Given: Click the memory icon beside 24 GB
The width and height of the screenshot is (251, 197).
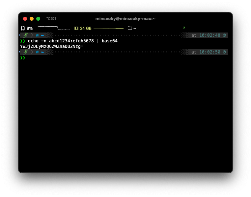Looking at the screenshot, I should pos(76,29).
